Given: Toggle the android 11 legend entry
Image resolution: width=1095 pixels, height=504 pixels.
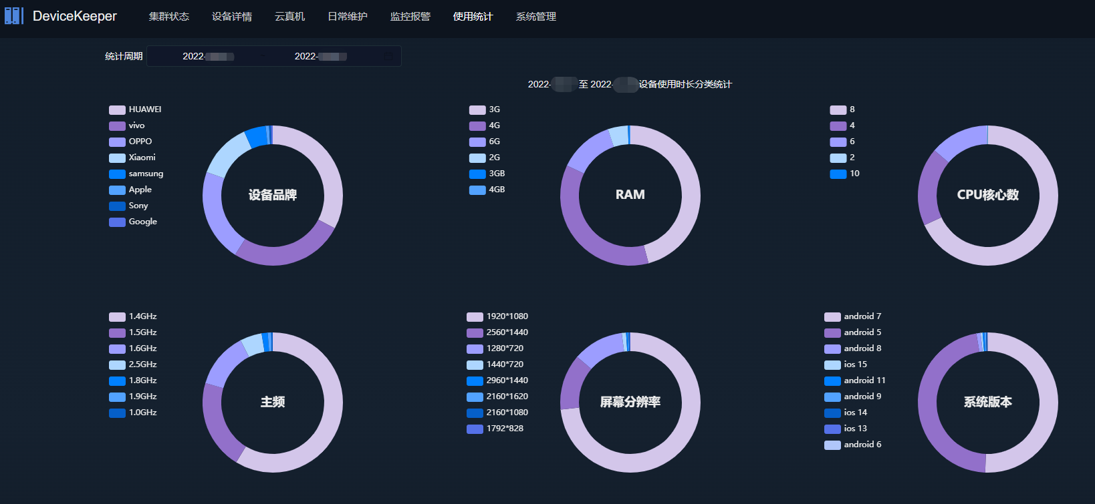Looking at the screenshot, I should coord(855,381).
